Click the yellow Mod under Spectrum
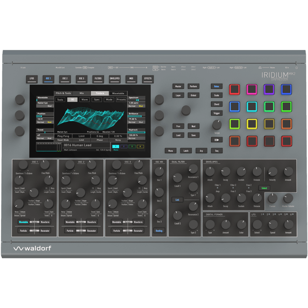The height and width of the screenshot is (308, 308). click(141, 106)
